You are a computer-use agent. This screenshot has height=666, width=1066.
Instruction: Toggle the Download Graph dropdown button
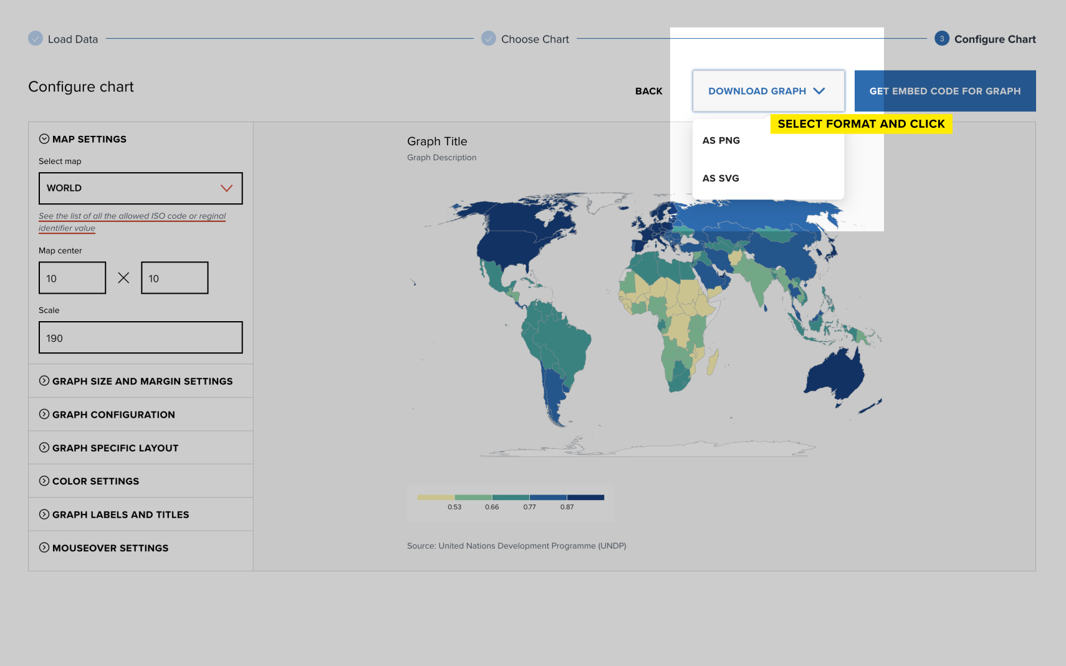tap(769, 91)
